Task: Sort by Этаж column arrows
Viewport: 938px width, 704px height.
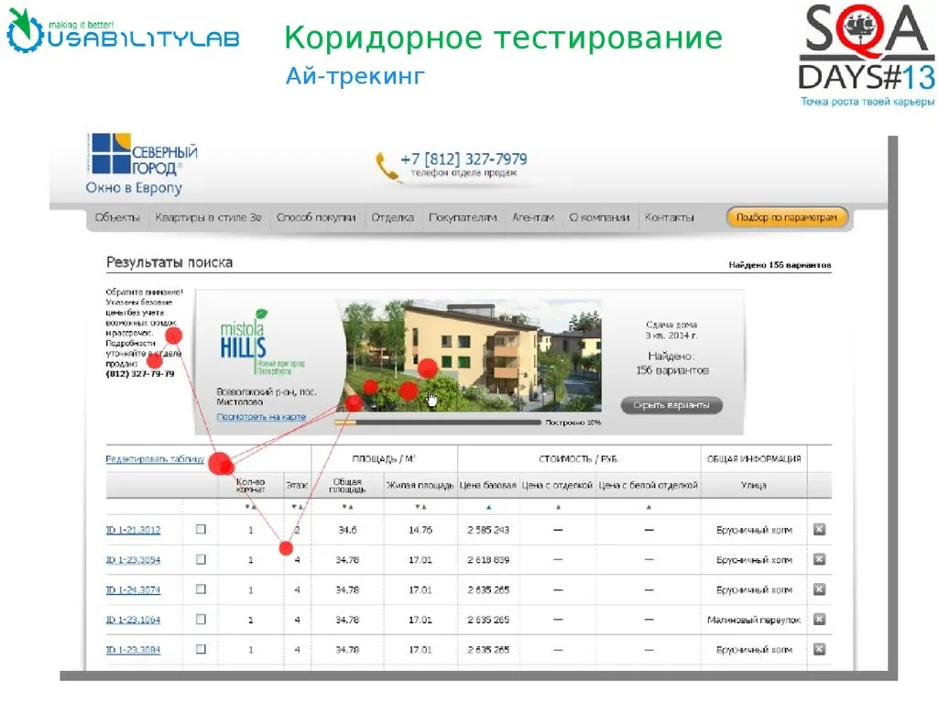Action: click(298, 507)
